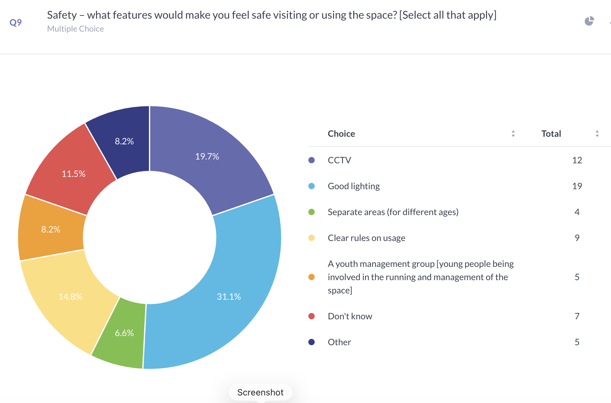Click the Good lighting blue legend dot
Viewport: 611px width, 403px height.
(312, 186)
